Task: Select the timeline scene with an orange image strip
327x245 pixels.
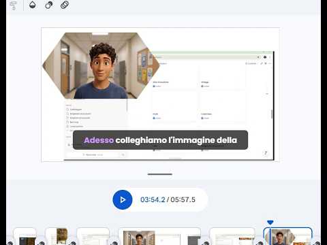Action: (x=232, y=236)
